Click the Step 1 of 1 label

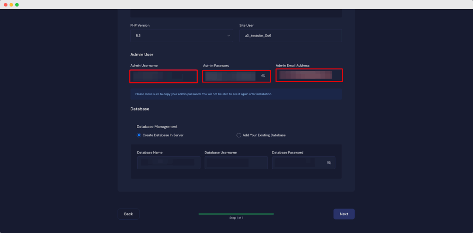236,218
